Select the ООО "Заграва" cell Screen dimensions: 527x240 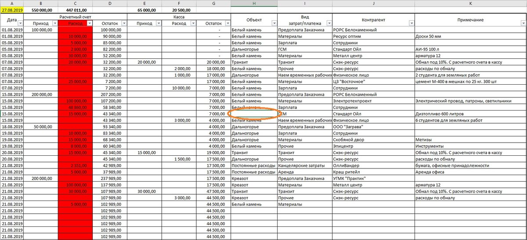pos(373,127)
